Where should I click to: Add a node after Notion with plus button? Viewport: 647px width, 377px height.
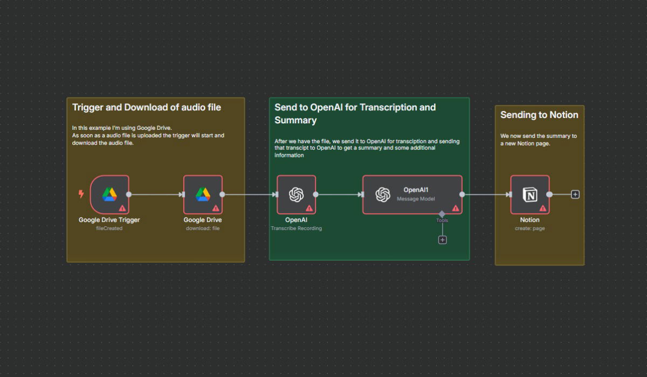point(575,194)
